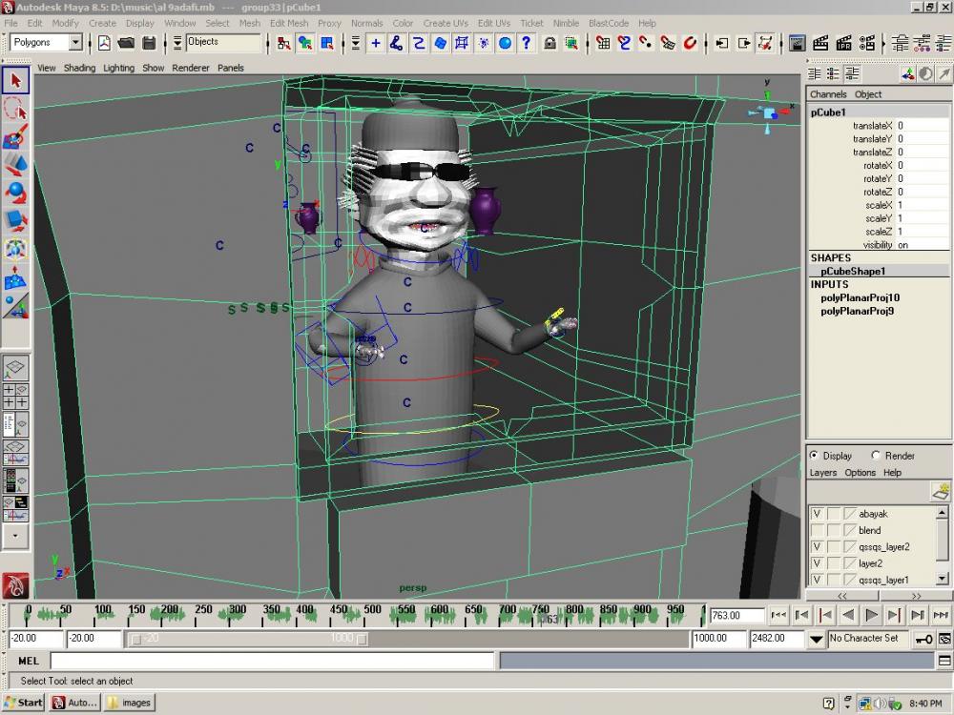The image size is (954, 715).
Task: Open the Edit Mesh menu
Action: [288, 23]
